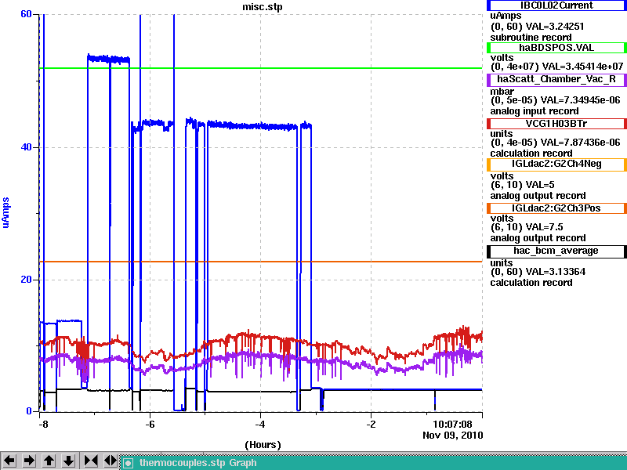Select the IBC0L02Current curve legend

[x=556, y=5]
